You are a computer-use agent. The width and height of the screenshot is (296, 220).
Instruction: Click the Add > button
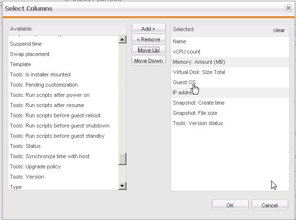pyautogui.click(x=148, y=29)
